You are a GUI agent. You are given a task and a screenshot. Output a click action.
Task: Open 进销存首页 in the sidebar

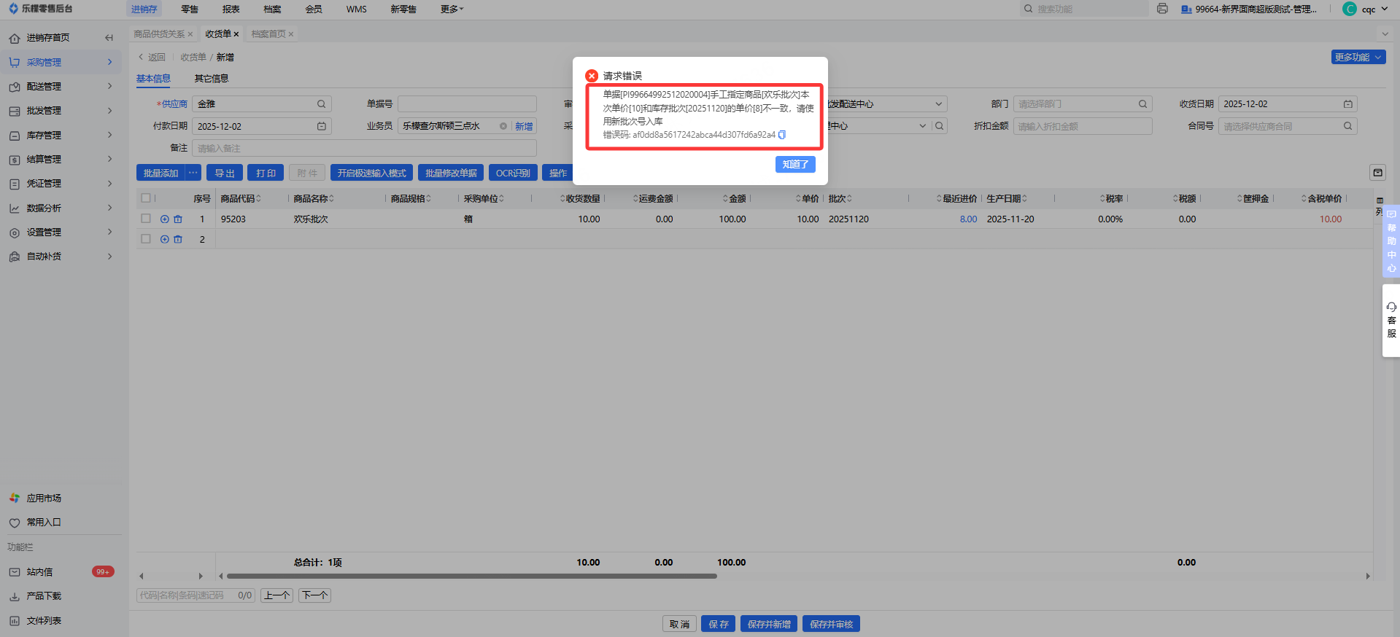coord(48,38)
